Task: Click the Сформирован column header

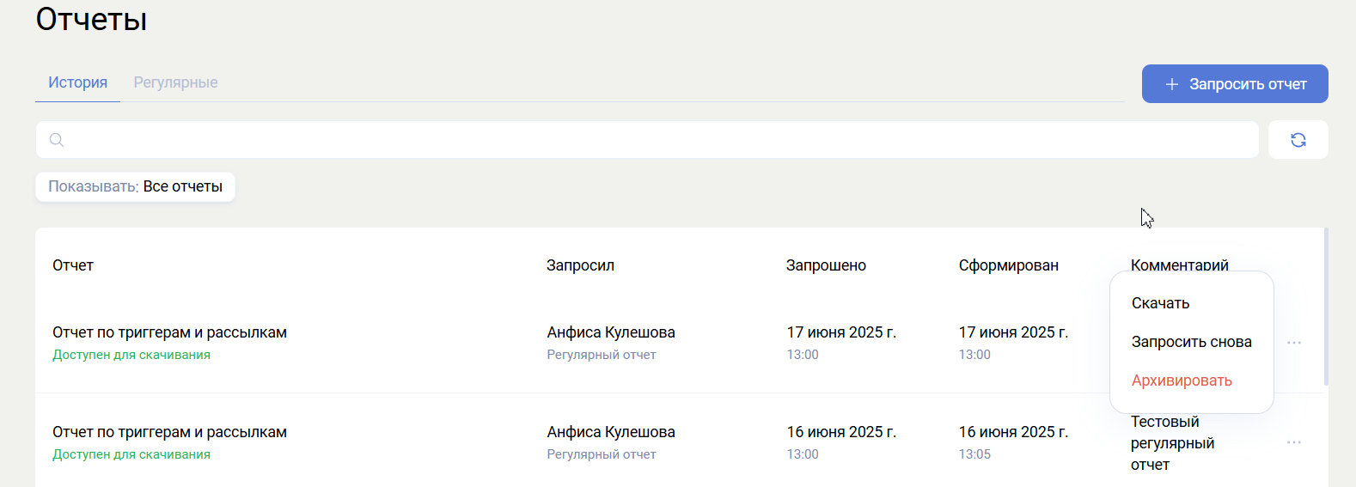Action: [x=1008, y=265]
